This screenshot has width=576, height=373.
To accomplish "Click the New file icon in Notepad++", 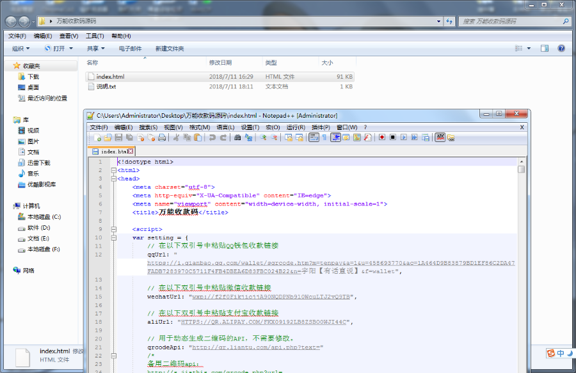I will pyautogui.click(x=97, y=138).
